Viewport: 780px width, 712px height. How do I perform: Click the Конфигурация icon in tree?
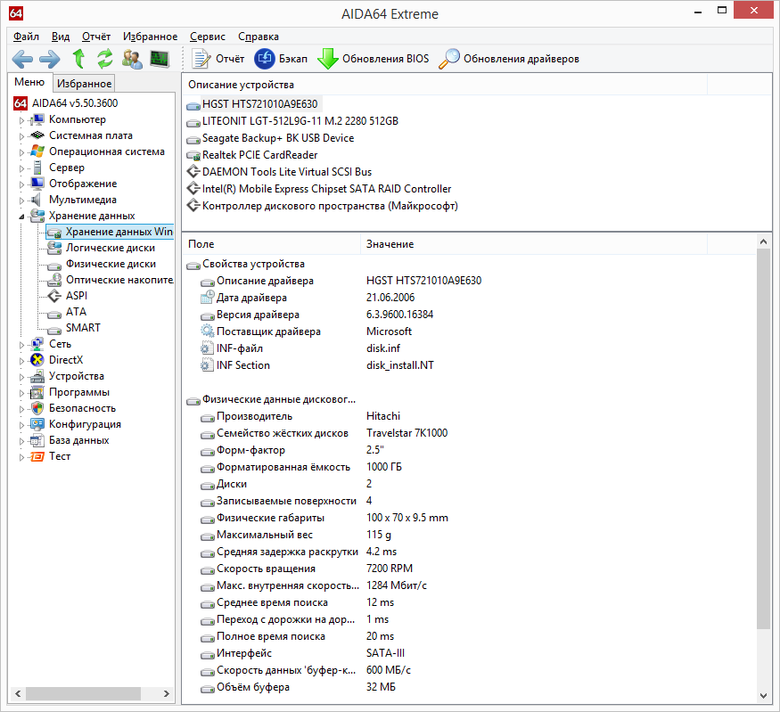pyautogui.click(x=37, y=424)
